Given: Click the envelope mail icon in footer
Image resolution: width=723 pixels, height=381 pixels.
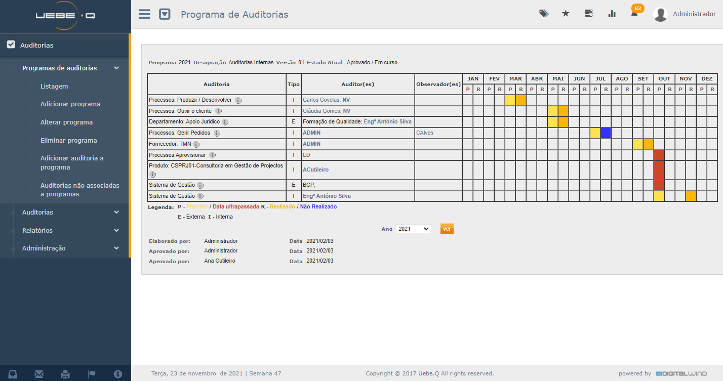Looking at the screenshot, I should click(39, 374).
